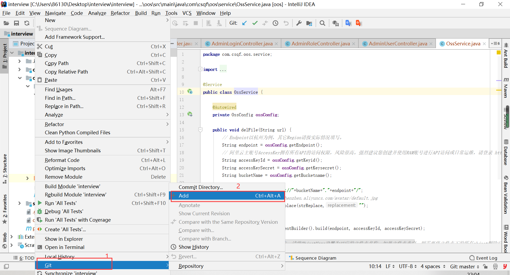Open the 4 spaces indent dropdown
Screen dimensions: 510x275
click(x=433, y=266)
